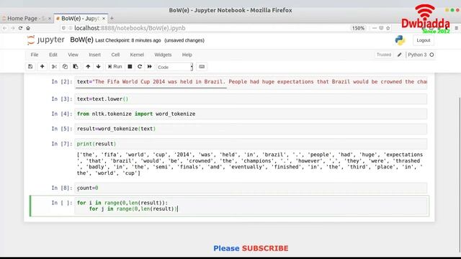Reload the page with the refresh icon
Screen dimensions: 461x259
tap(20, 28)
